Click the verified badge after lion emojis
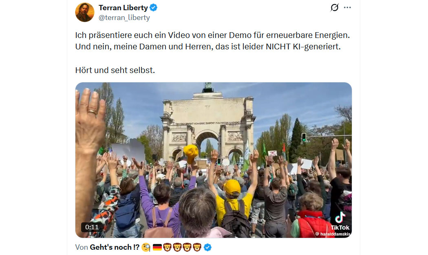 (207, 248)
